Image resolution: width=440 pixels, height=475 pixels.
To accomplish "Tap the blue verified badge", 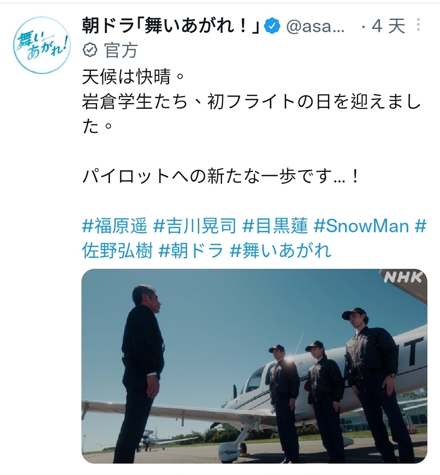I will (272, 26).
